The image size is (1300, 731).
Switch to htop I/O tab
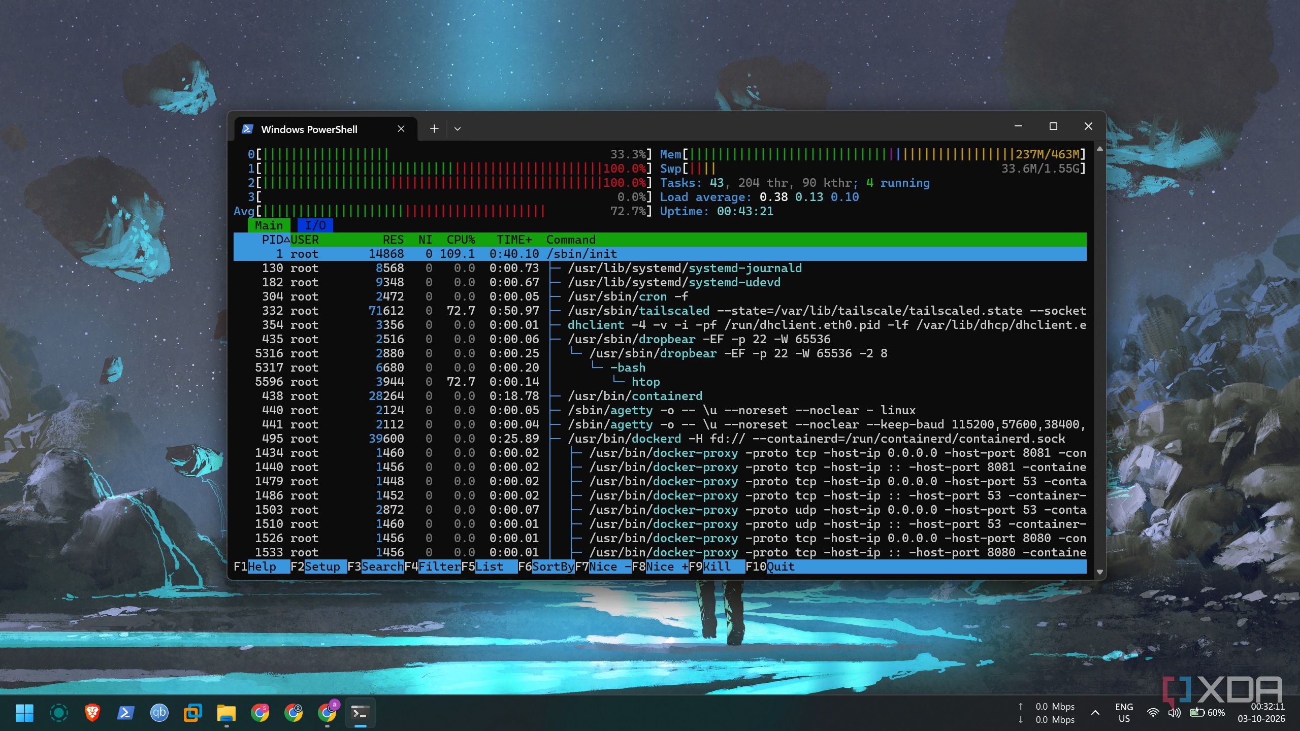(x=315, y=225)
